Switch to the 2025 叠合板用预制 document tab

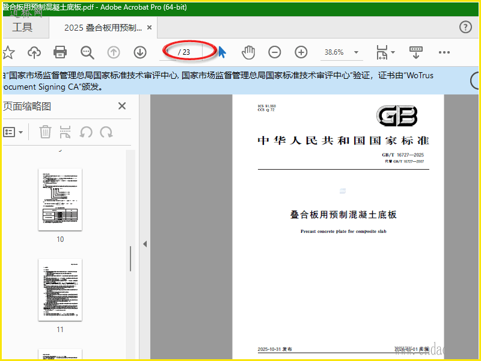(103, 28)
